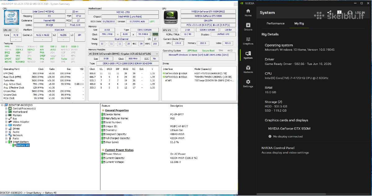Click the info icon beside No display connected

(x=270, y=136)
